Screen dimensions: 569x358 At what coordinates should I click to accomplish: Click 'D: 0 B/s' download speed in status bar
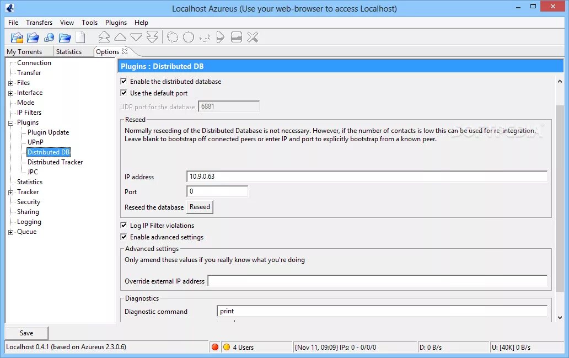click(431, 348)
